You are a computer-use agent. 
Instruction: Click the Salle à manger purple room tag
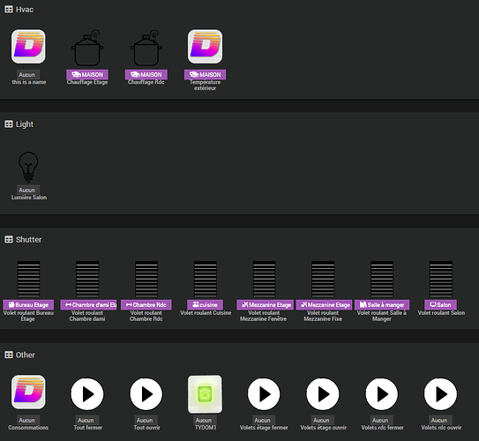(x=382, y=305)
